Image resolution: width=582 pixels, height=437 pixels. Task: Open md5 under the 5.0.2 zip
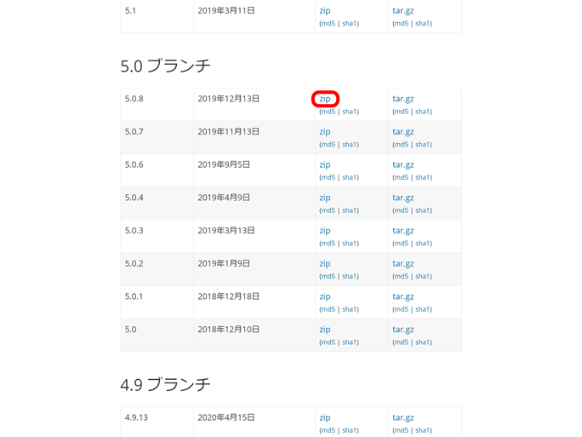[x=328, y=277]
